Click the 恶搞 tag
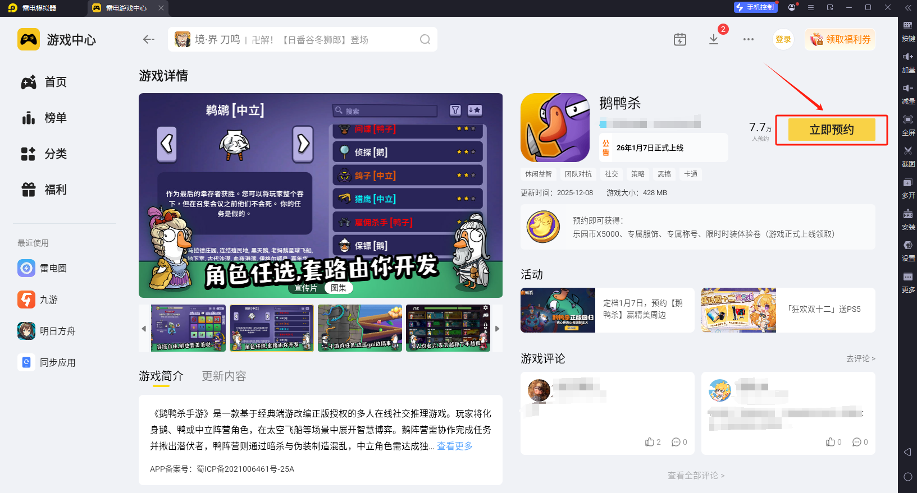This screenshot has height=493, width=917. tap(664, 174)
